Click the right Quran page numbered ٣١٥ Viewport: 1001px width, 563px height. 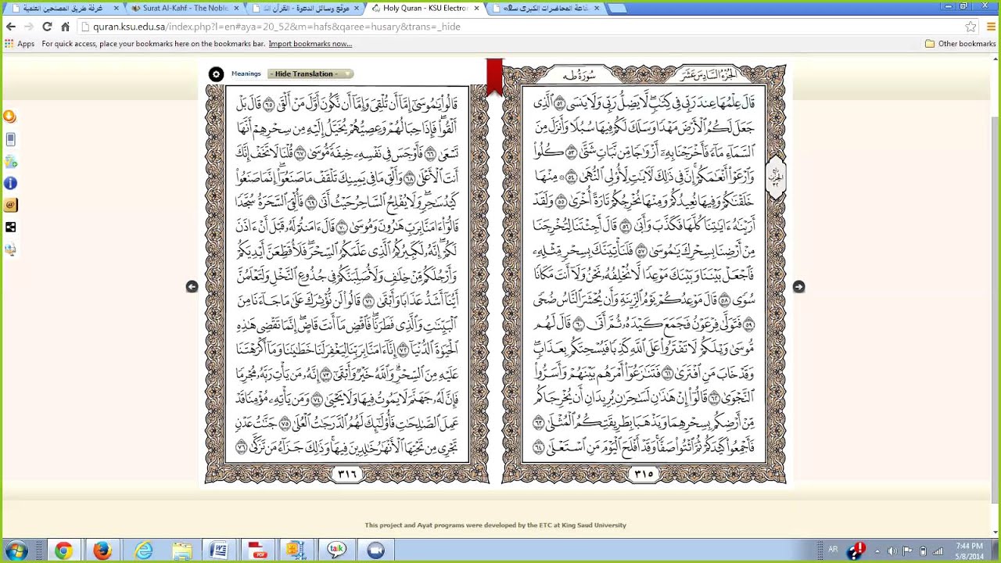(x=644, y=274)
